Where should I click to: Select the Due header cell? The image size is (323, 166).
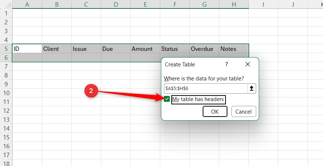point(116,49)
